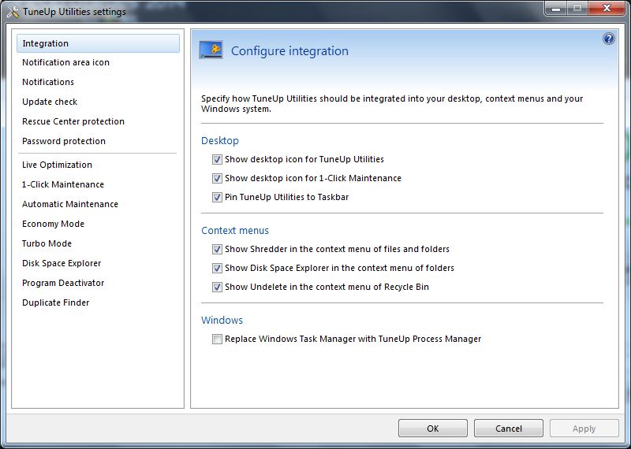631x449 pixels.
Task: Select the Integration settings category
Action: pyautogui.click(x=98, y=43)
